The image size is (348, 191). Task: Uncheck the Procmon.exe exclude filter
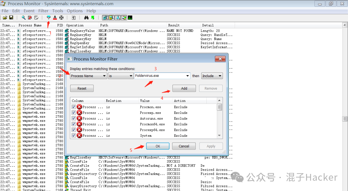[74, 107]
